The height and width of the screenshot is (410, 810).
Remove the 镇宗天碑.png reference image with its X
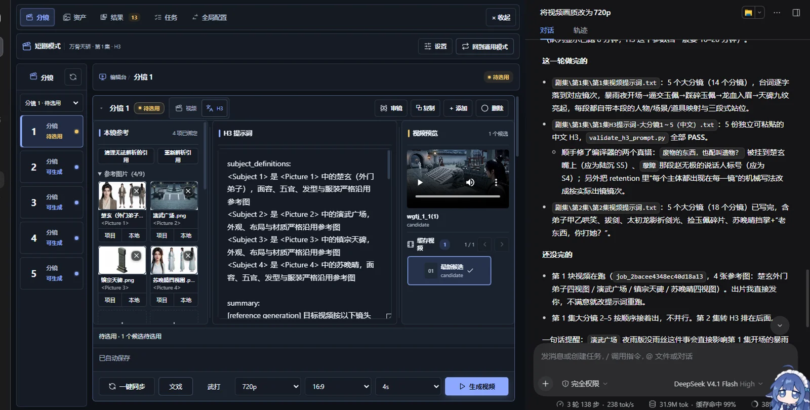coord(136,256)
